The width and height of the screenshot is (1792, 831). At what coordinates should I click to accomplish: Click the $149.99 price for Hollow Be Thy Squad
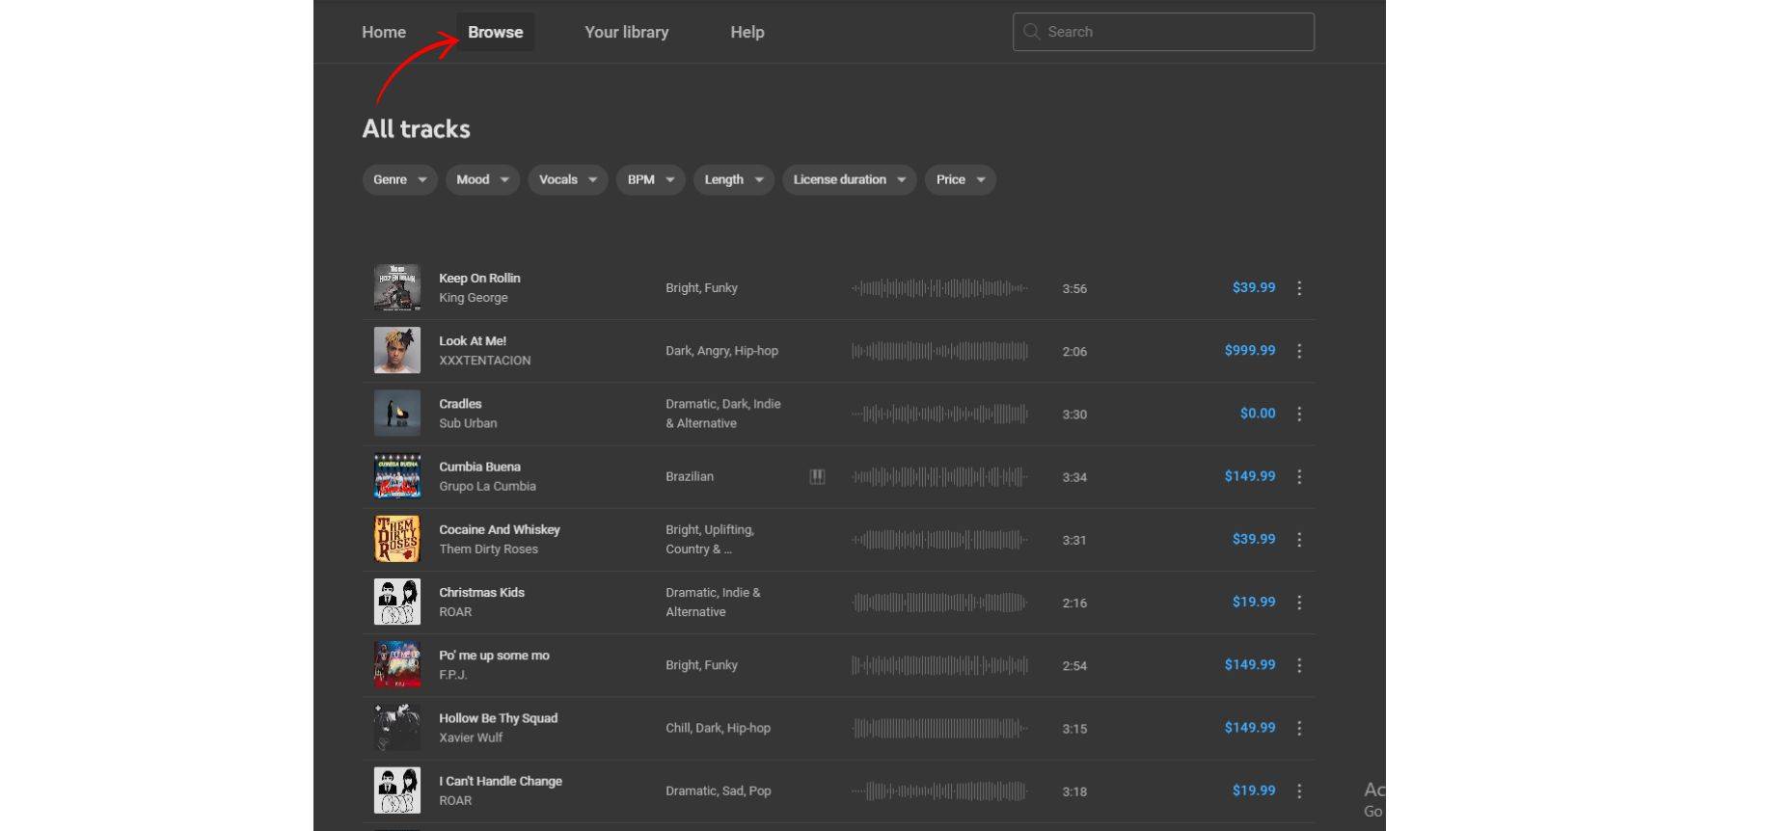(x=1250, y=727)
